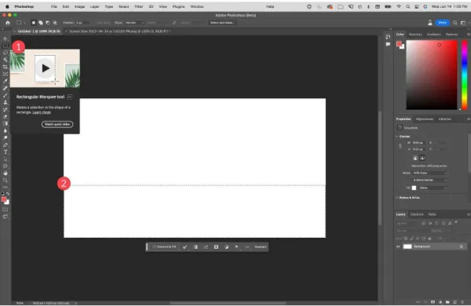This screenshot has height=306, width=471.
Task: Collapse the Canvas section in Properties
Action: click(x=397, y=137)
